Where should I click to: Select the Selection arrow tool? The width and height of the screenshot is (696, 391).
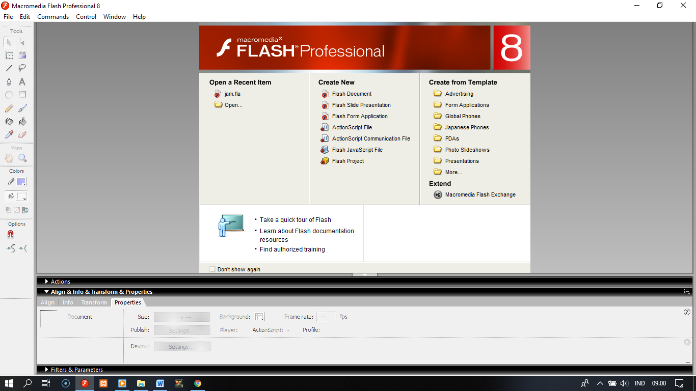[9, 42]
